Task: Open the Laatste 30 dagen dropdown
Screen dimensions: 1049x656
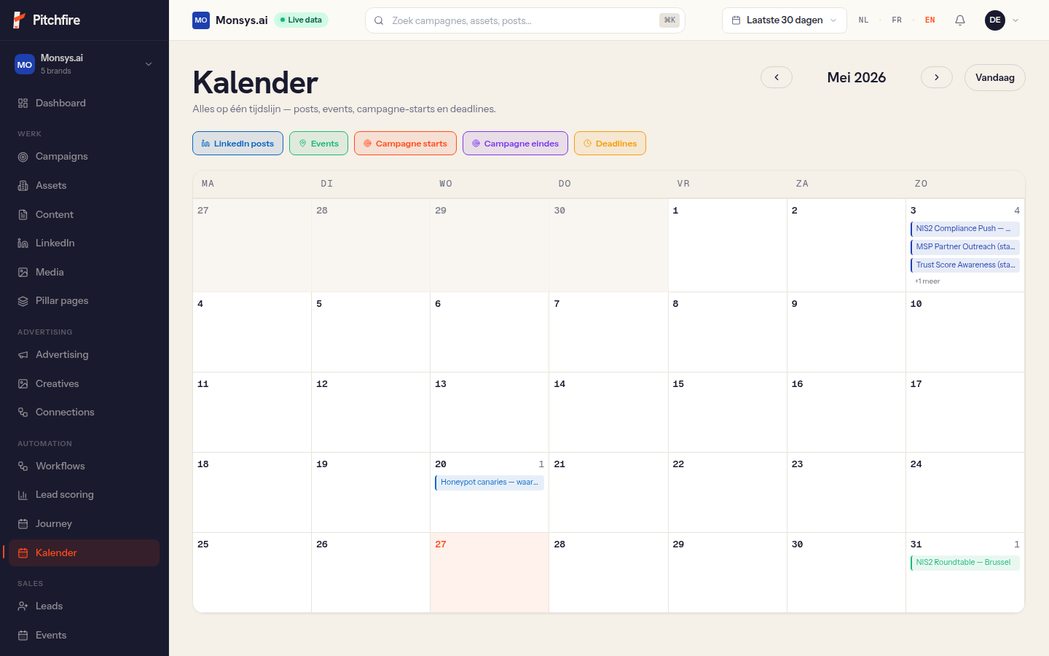Action: pos(785,20)
